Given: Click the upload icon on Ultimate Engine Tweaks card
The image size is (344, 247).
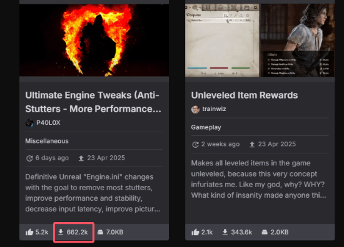Looking at the screenshot, I should coord(81,158).
